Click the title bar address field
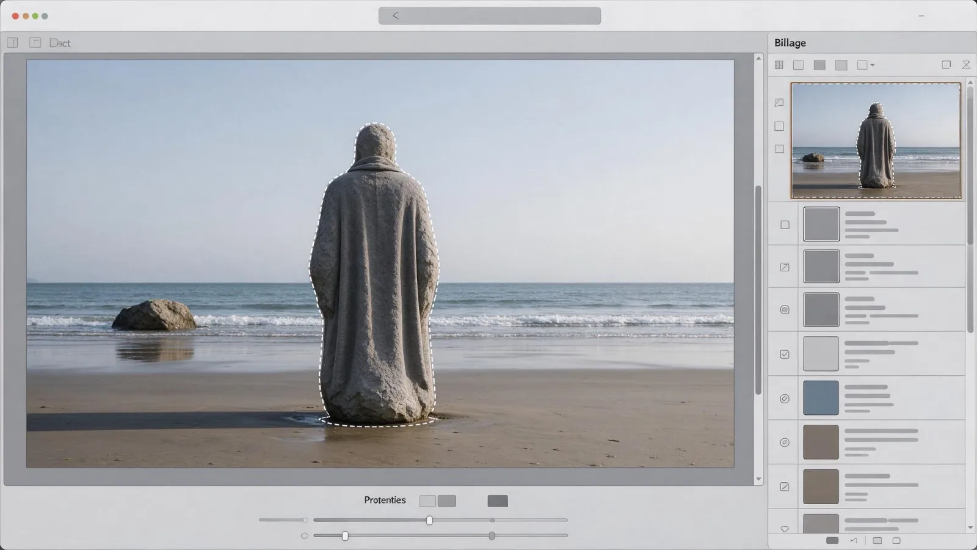The height and width of the screenshot is (550, 977). click(490, 16)
